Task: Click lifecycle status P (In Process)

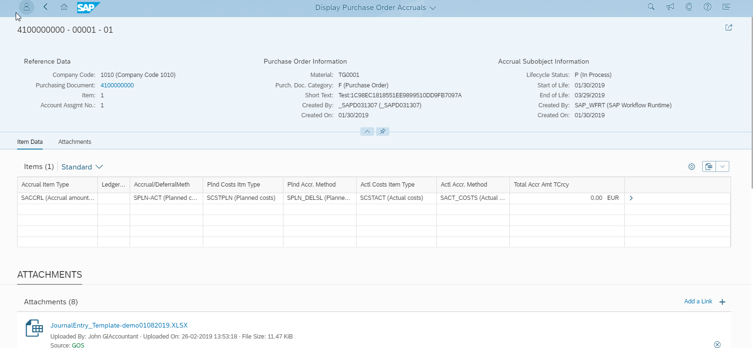Action: (593, 75)
